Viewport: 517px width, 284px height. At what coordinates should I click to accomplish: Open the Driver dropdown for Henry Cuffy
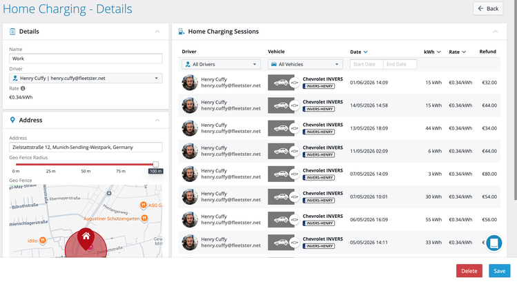coord(86,79)
